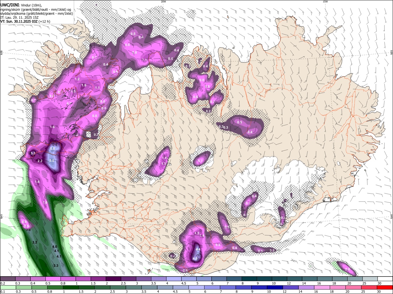Click the precipitation value '5.8' on the map

pos(52,149)
